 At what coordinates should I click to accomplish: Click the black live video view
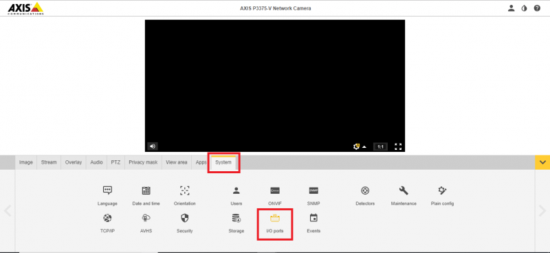click(274, 86)
